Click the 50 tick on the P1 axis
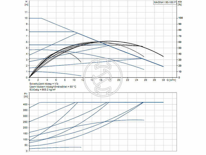This screenshot has height=155, width=206. [26, 145]
